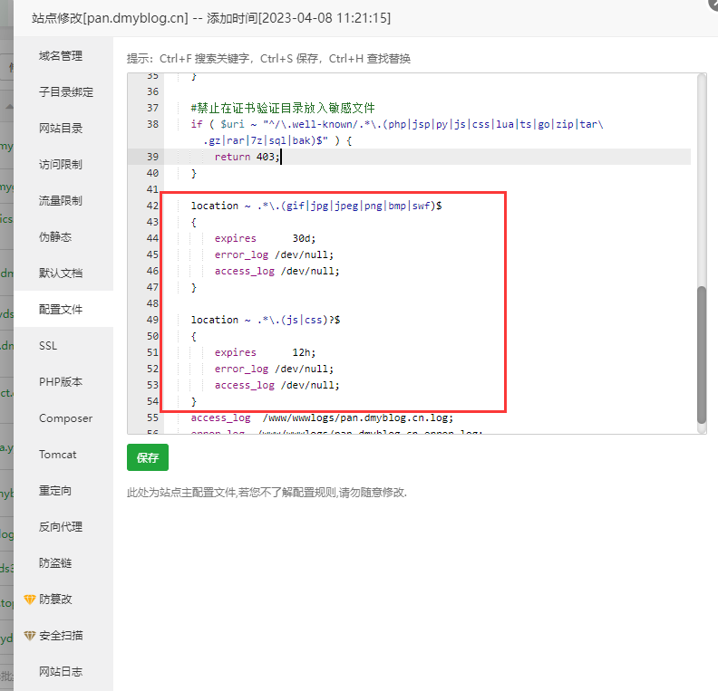Viewport: 718px width, 691px height.
Task: Go to 访问限制 section
Action: click(61, 164)
